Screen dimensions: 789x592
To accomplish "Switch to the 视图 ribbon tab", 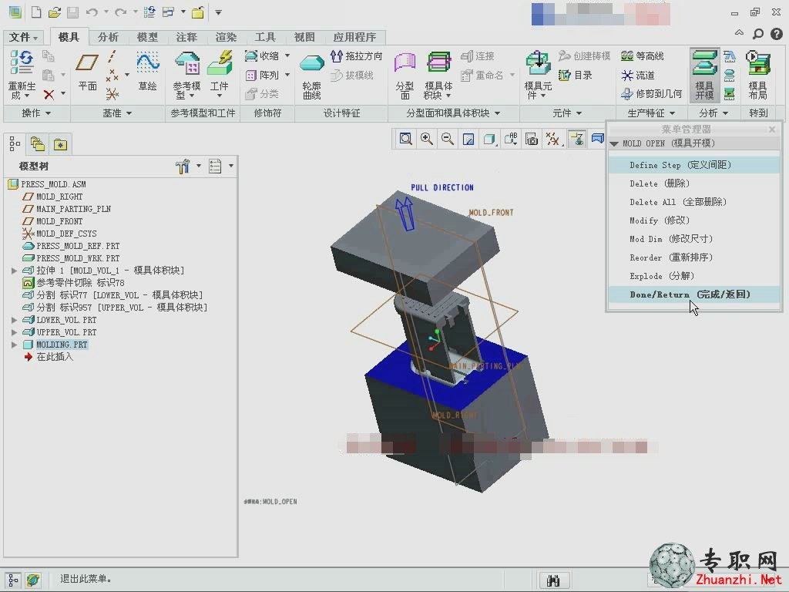I will pos(304,37).
